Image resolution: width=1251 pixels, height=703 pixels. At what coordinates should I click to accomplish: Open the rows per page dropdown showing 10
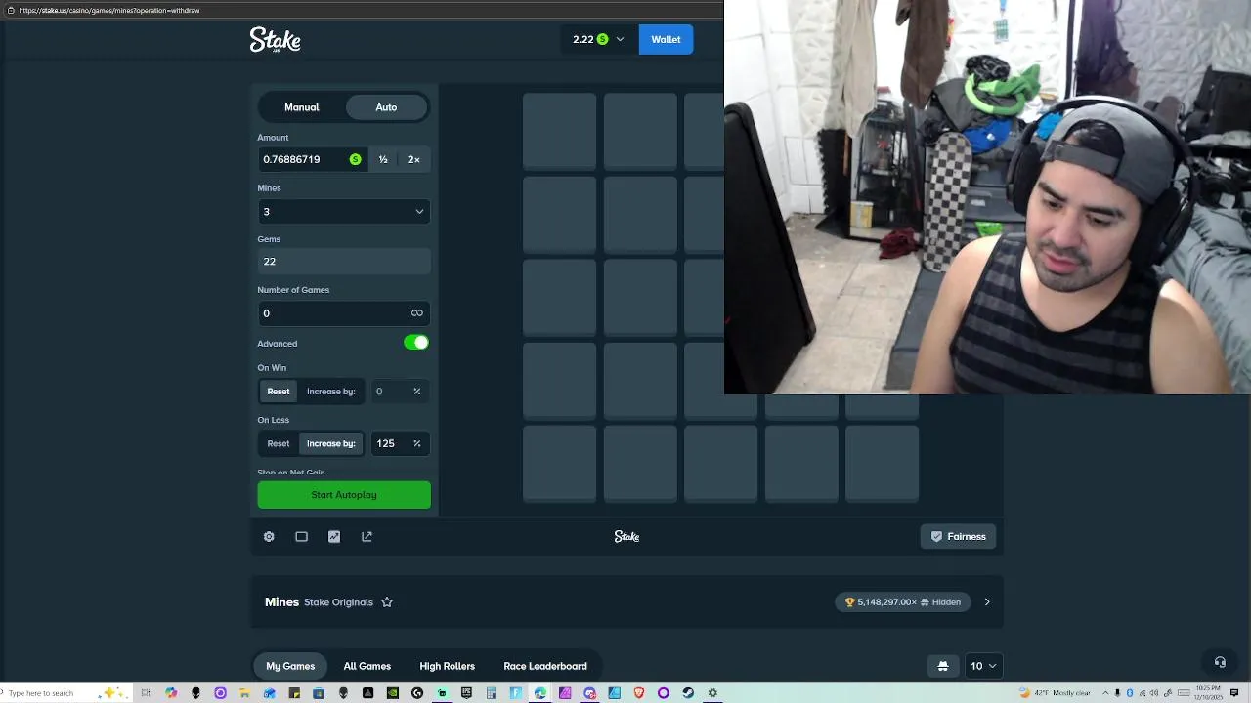point(983,666)
